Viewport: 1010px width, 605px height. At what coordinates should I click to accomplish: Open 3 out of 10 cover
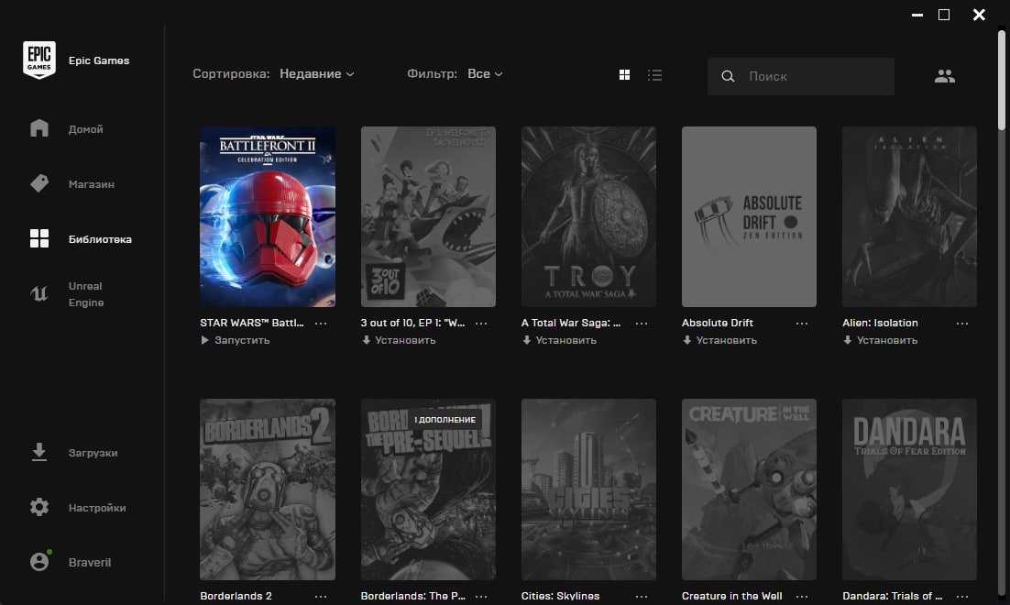[428, 216]
